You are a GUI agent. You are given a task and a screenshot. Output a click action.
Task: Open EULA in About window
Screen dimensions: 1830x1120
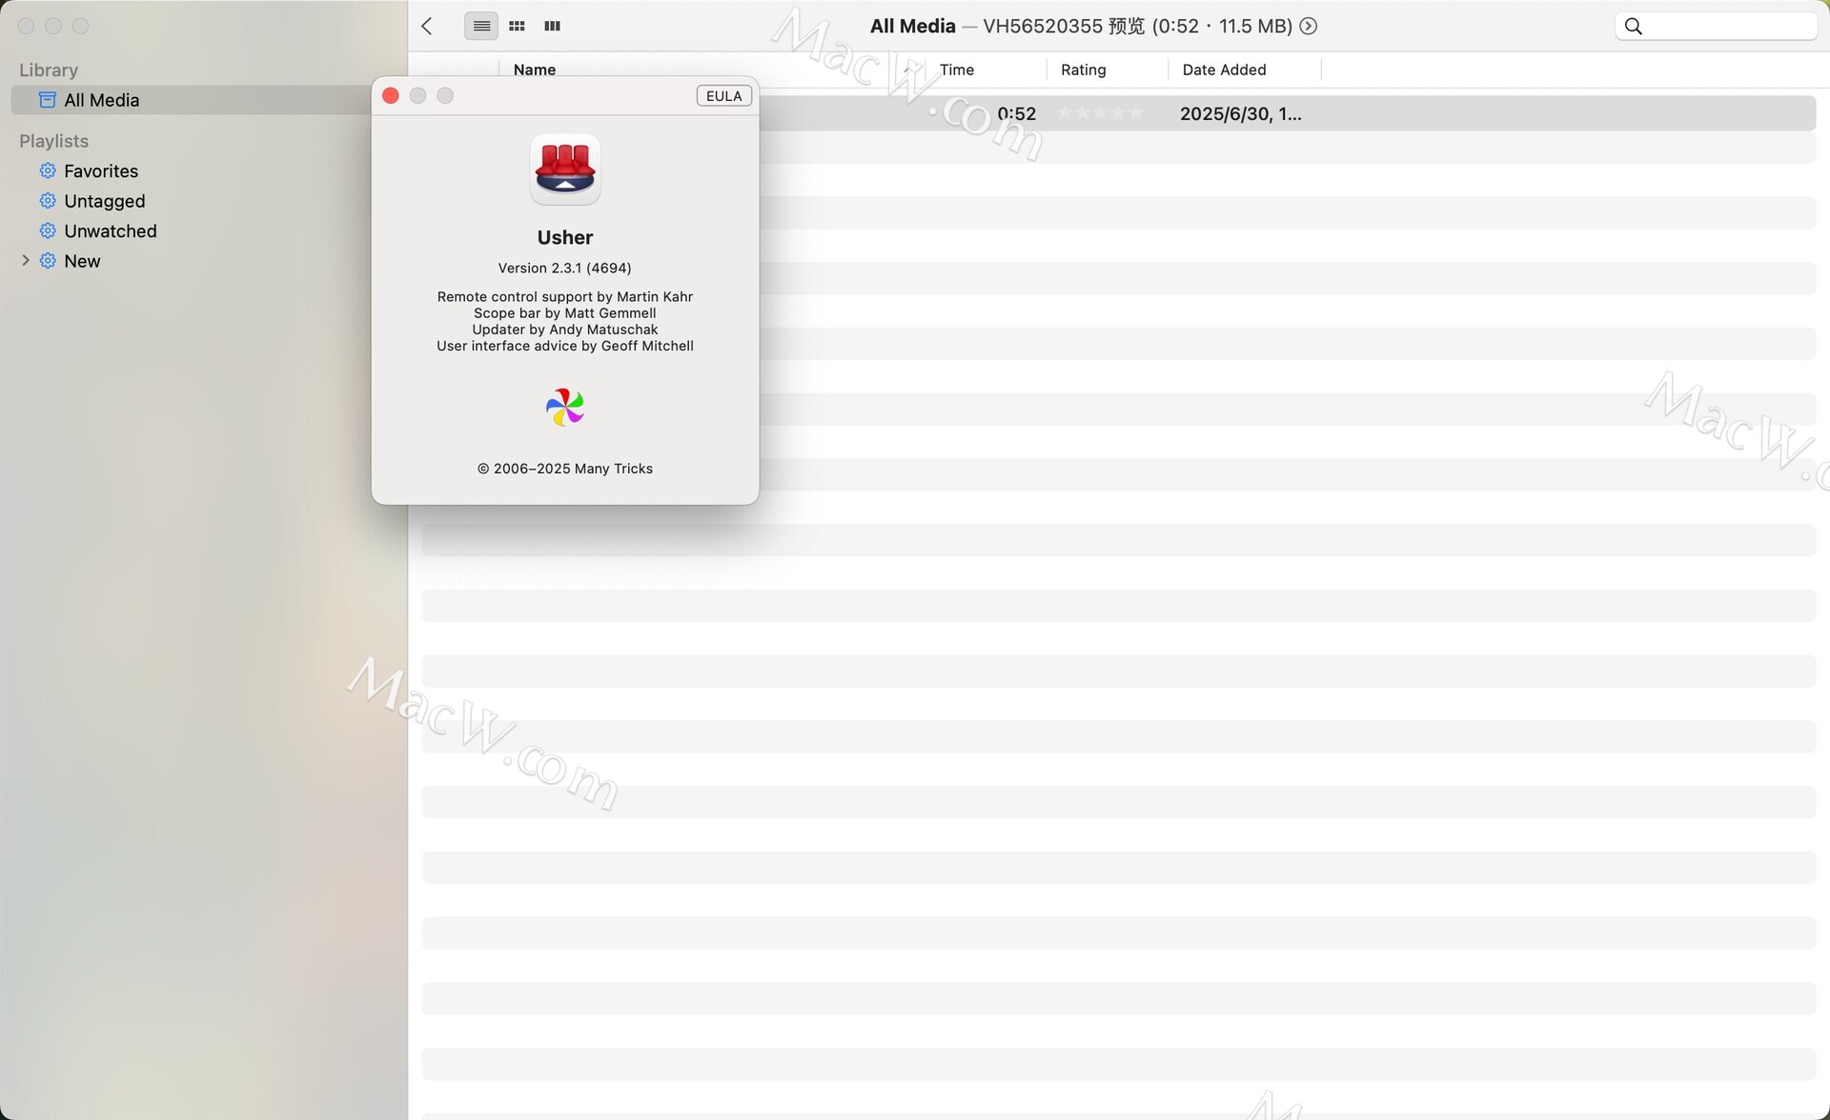(x=723, y=95)
